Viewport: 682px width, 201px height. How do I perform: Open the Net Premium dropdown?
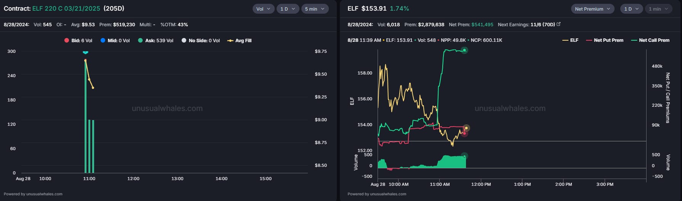coord(592,9)
